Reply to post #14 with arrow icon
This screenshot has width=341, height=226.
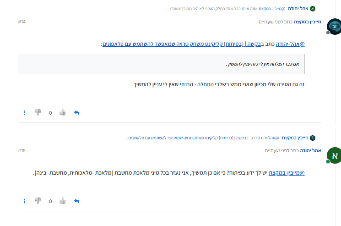tap(76, 113)
